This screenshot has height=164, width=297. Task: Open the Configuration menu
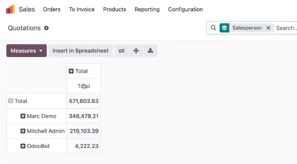coord(185,9)
